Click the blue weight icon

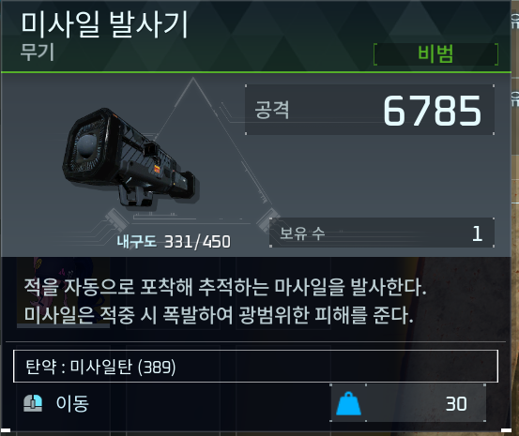pyautogui.click(x=348, y=403)
